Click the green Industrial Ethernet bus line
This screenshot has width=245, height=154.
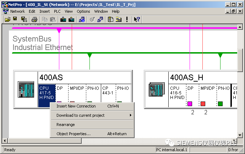click(x=125, y=53)
